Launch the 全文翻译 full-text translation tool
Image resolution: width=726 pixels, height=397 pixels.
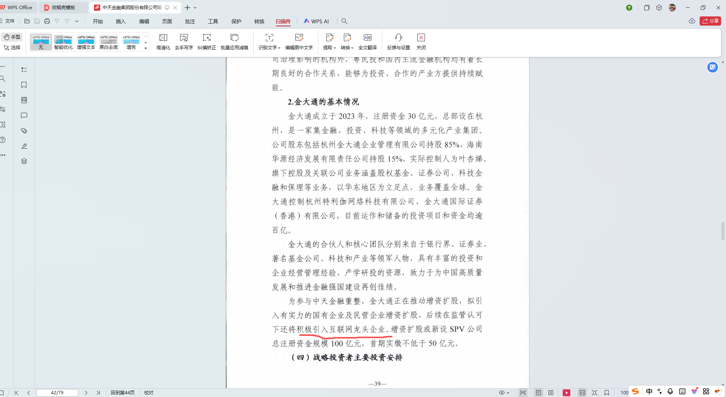point(368,42)
